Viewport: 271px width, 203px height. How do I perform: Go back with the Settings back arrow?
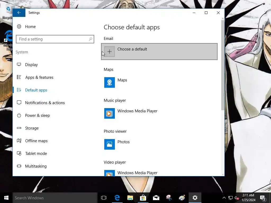click(x=19, y=13)
